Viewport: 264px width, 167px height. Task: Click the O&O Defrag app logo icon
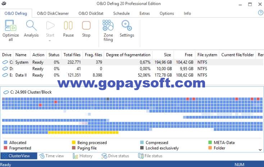4,3
